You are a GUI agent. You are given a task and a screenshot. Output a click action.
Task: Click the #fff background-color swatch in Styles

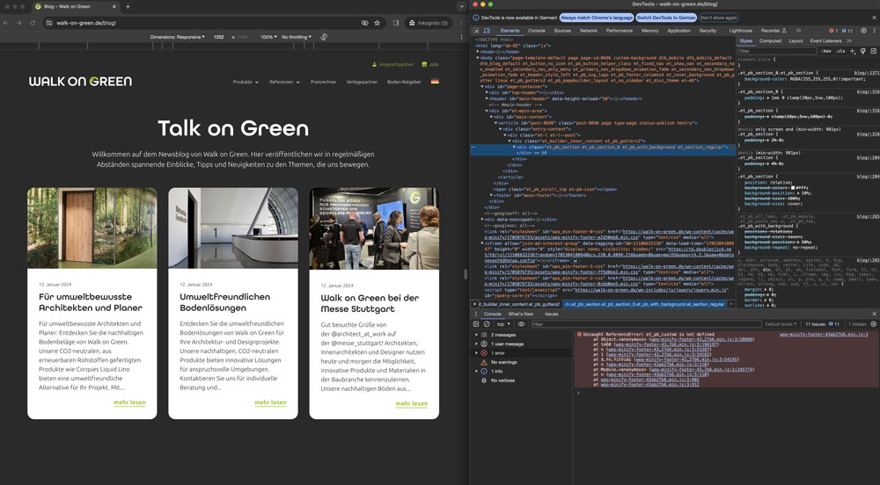(x=794, y=188)
